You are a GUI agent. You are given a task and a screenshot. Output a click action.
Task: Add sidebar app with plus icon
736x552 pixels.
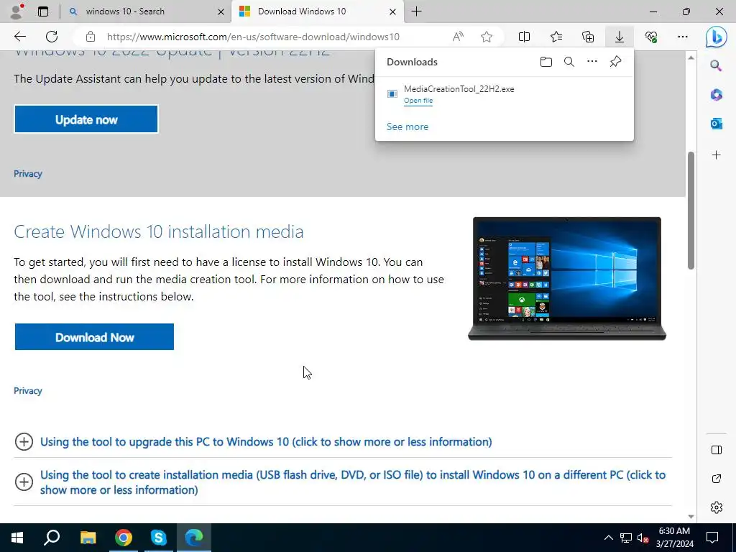coord(716,155)
